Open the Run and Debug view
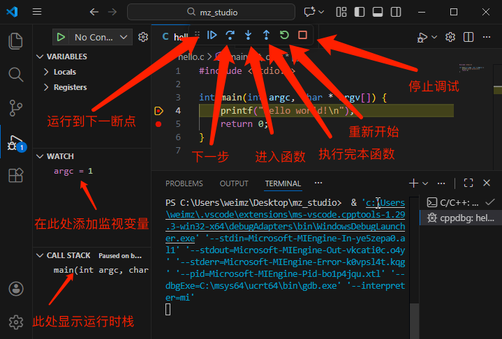 pyautogui.click(x=15, y=143)
